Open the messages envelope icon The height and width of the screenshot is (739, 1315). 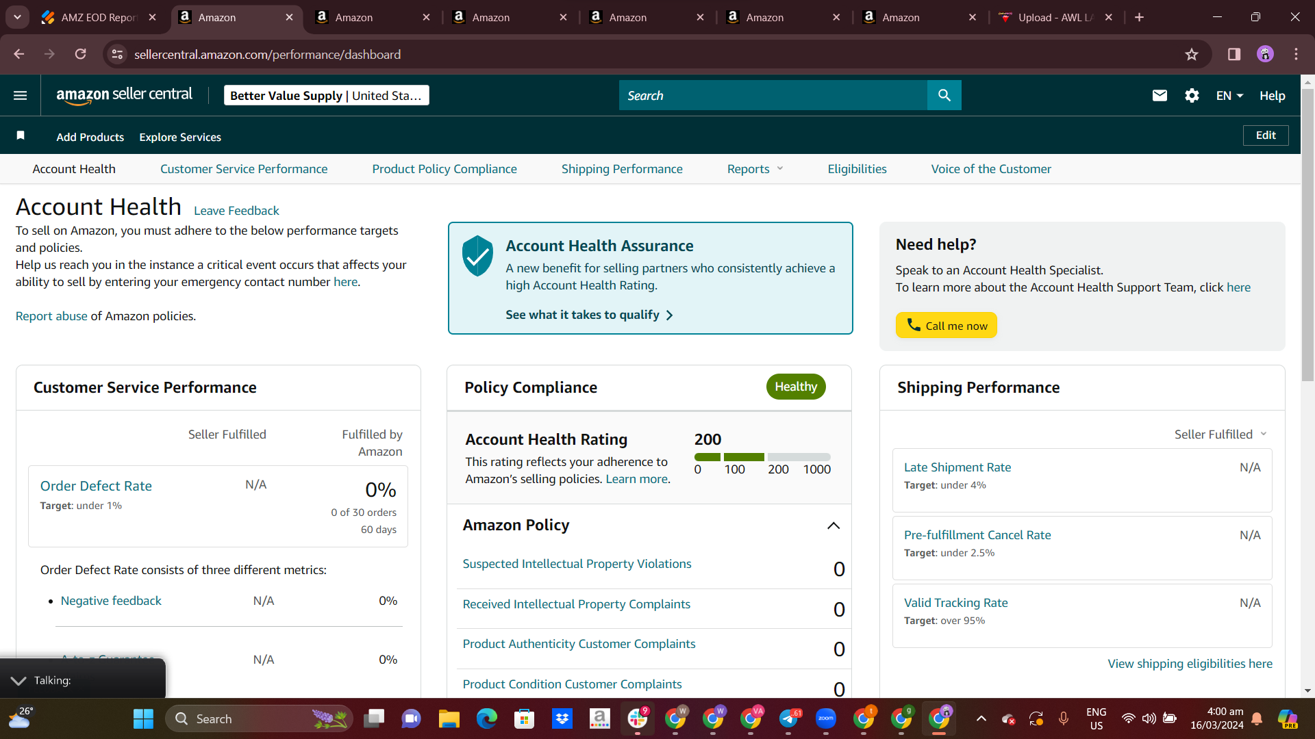[1160, 96]
